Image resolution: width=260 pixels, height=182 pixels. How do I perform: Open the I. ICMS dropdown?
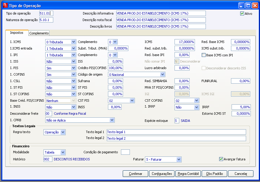point(73,42)
